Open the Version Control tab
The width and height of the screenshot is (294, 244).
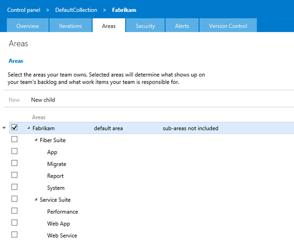tap(228, 26)
